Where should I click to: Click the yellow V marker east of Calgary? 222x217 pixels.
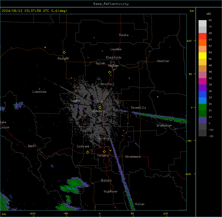110,151
